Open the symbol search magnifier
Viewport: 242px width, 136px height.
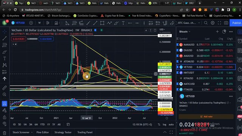(x=206, y=23)
